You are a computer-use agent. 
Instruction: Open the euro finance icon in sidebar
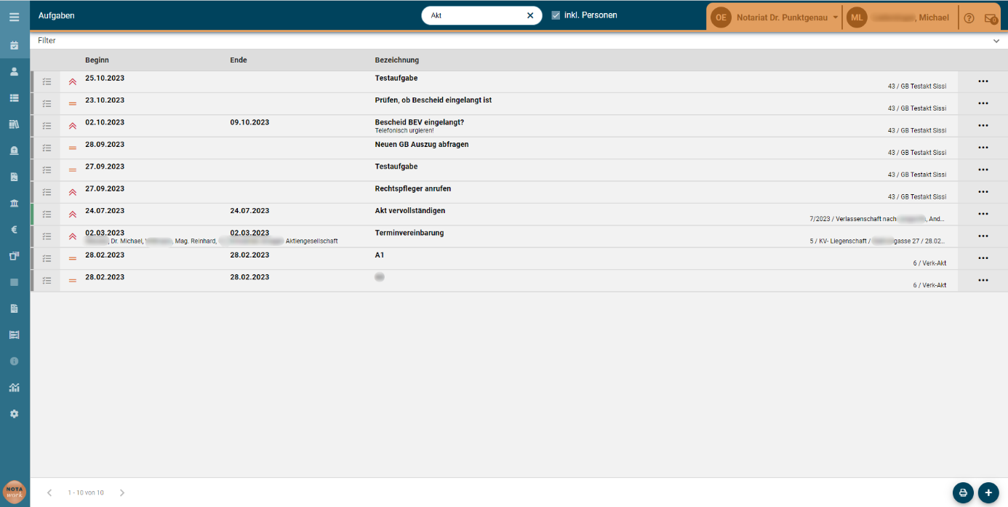pyautogui.click(x=14, y=229)
